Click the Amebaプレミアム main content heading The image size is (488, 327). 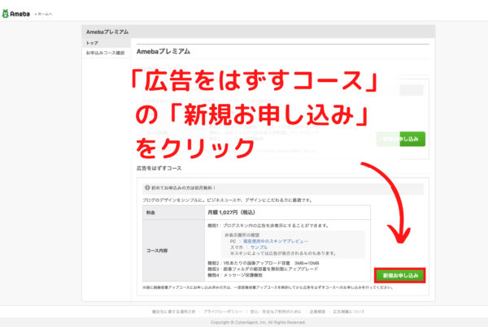pos(163,51)
